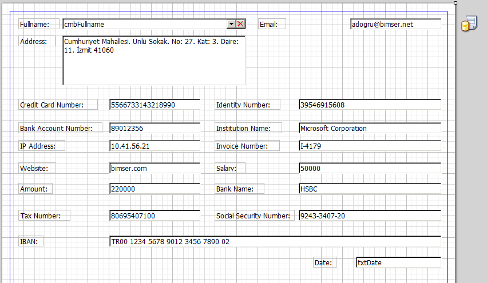Click the social security field with 9243-3407-20
Image resolution: width=487 pixels, height=283 pixels.
[370, 216]
